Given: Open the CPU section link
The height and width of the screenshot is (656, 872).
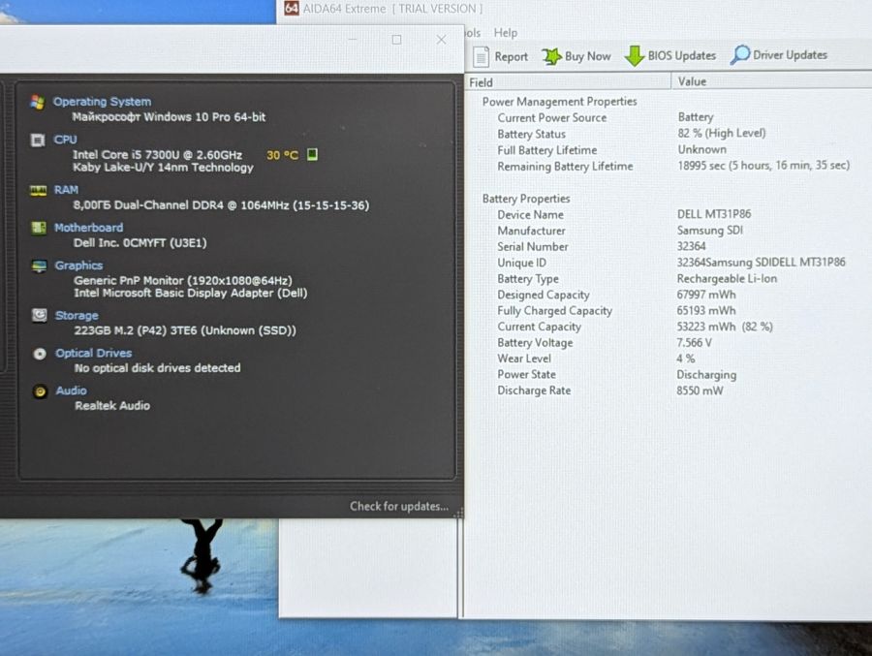Looking at the screenshot, I should coord(65,140).
